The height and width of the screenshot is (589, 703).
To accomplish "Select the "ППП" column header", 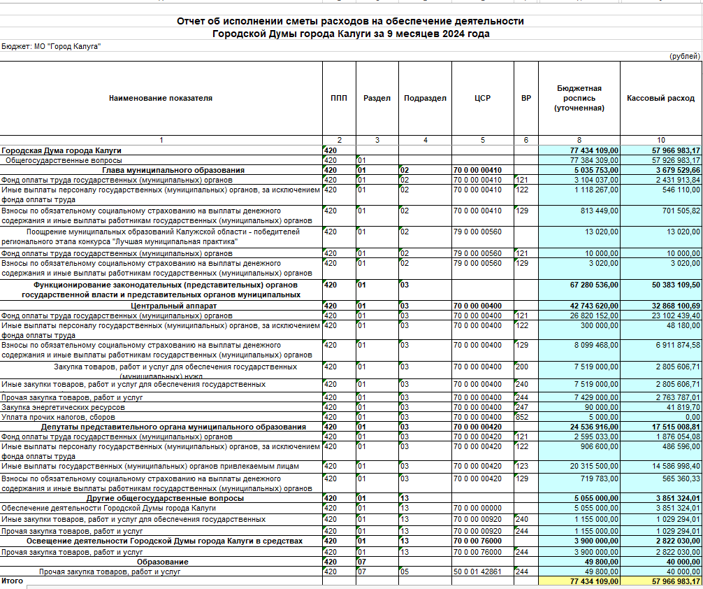I will (338, 99).
